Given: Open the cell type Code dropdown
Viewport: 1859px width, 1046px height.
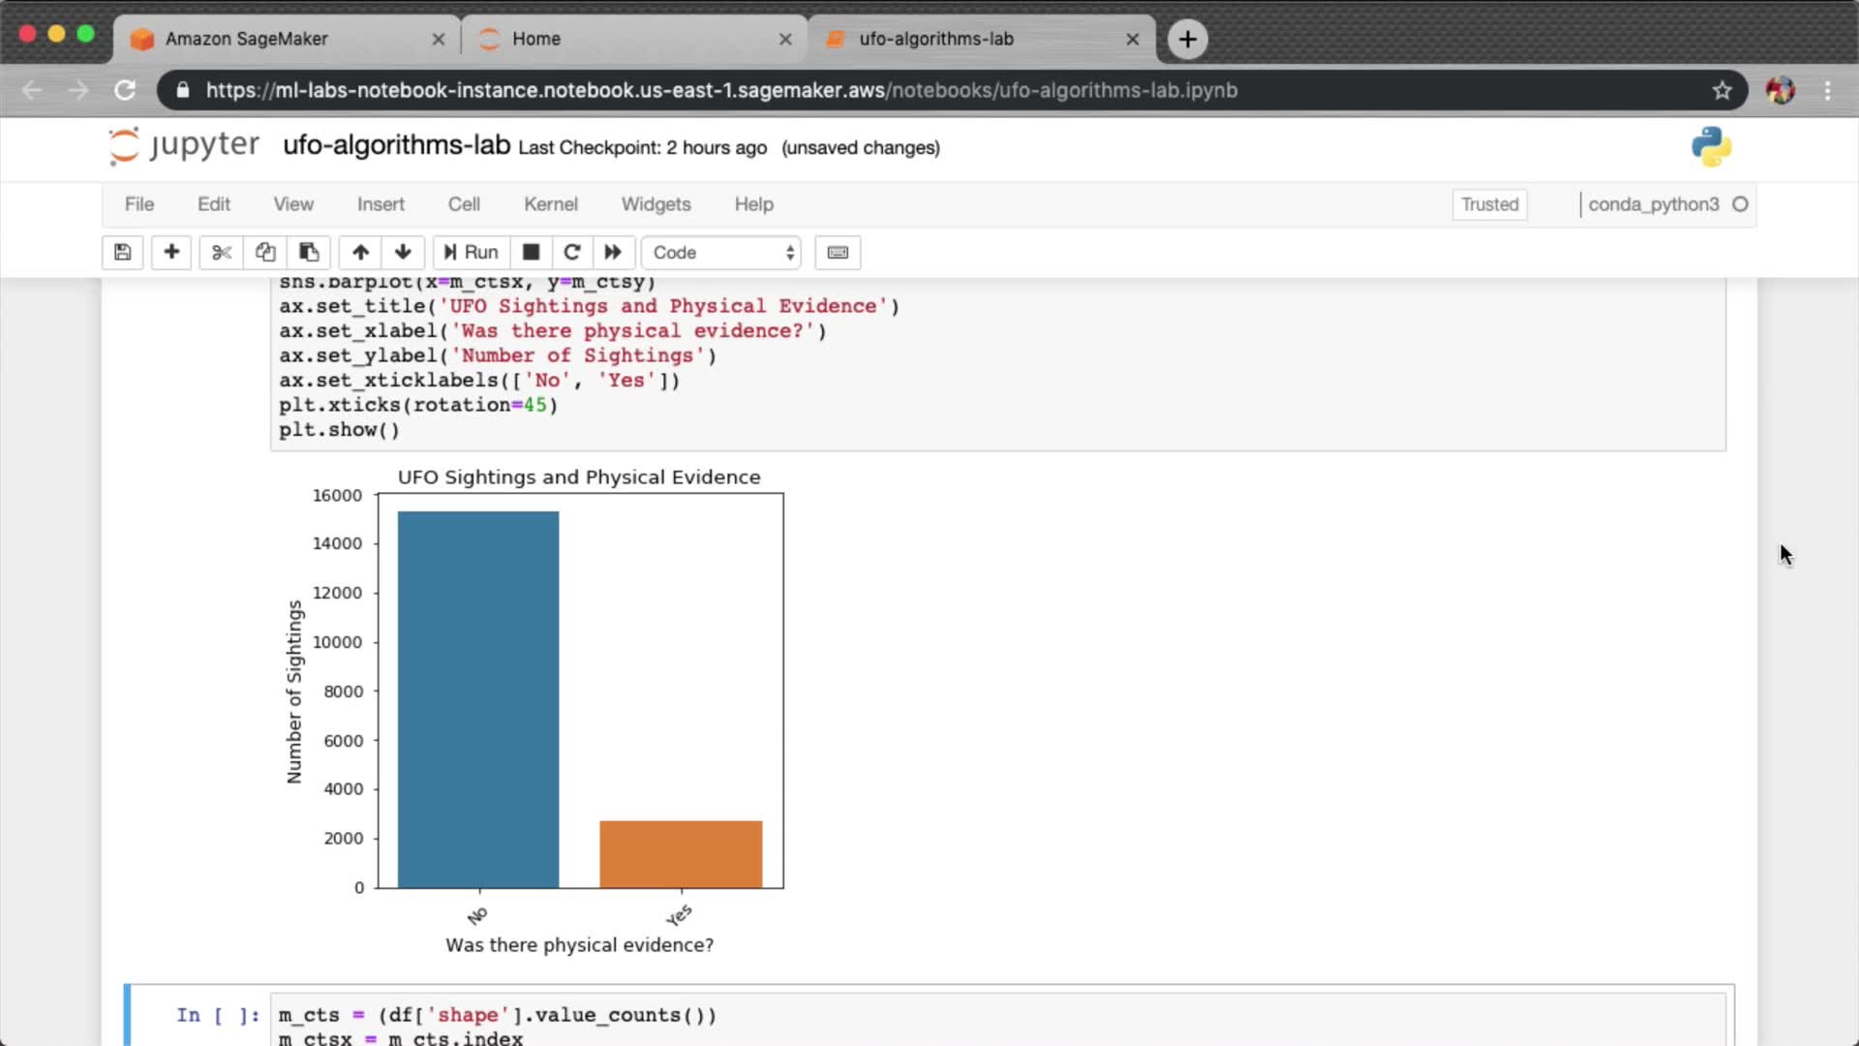Looking at the screenshot, I should pos(721,253).
